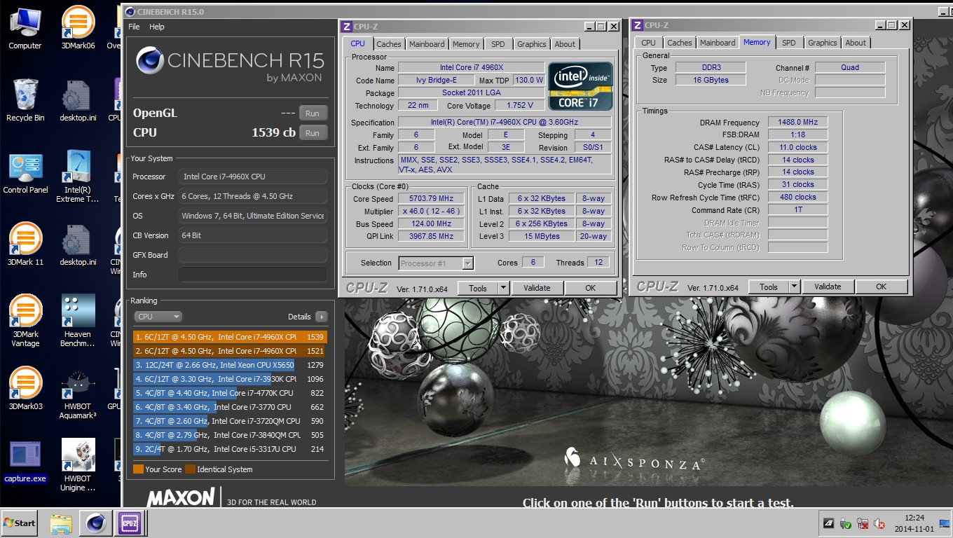Click the empty Info field
Image resolution: width=953 pixels, height=538 pixels.
pyautogui.click(x=252, y=275)
